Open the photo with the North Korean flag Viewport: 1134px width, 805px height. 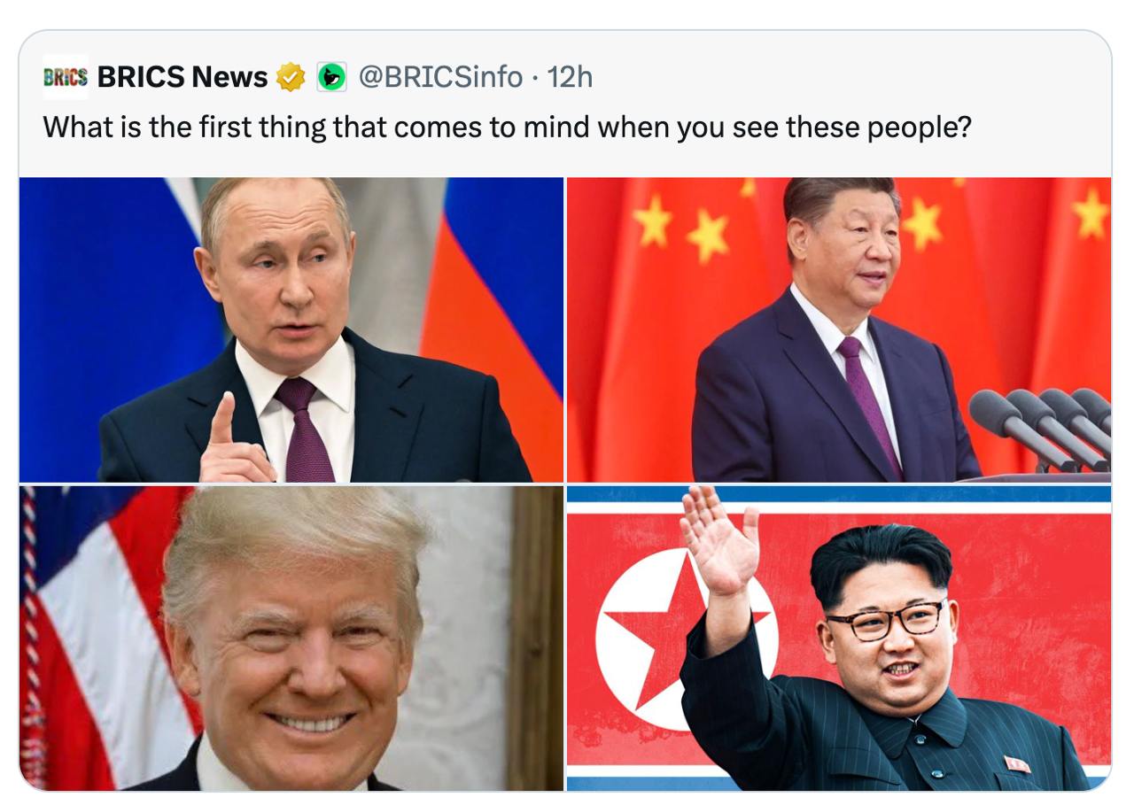(x=839, y=638)
